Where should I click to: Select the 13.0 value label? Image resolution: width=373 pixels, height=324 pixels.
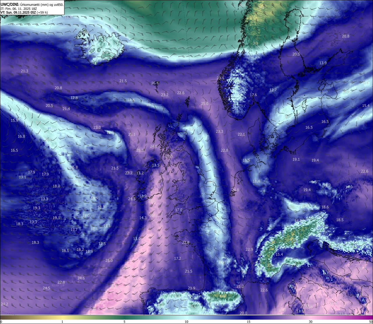pyautogui.click(x=137, y=239)
